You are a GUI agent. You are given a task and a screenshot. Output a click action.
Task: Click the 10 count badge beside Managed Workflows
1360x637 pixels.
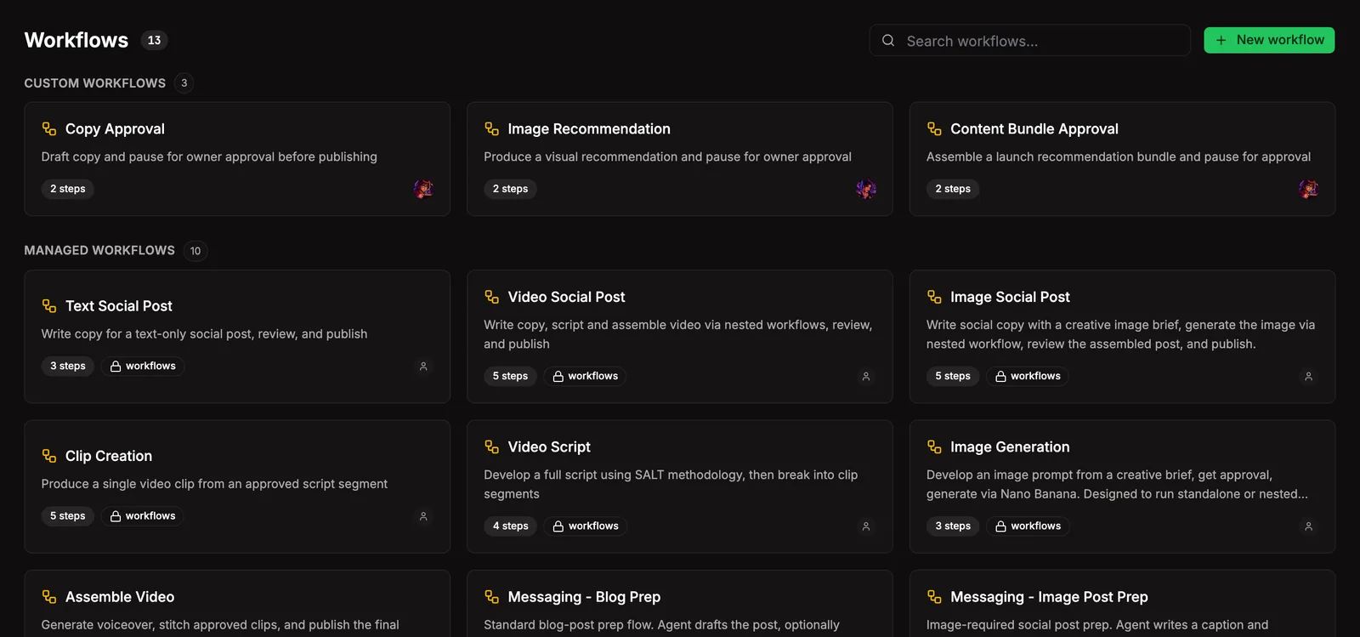coord(195,251)
